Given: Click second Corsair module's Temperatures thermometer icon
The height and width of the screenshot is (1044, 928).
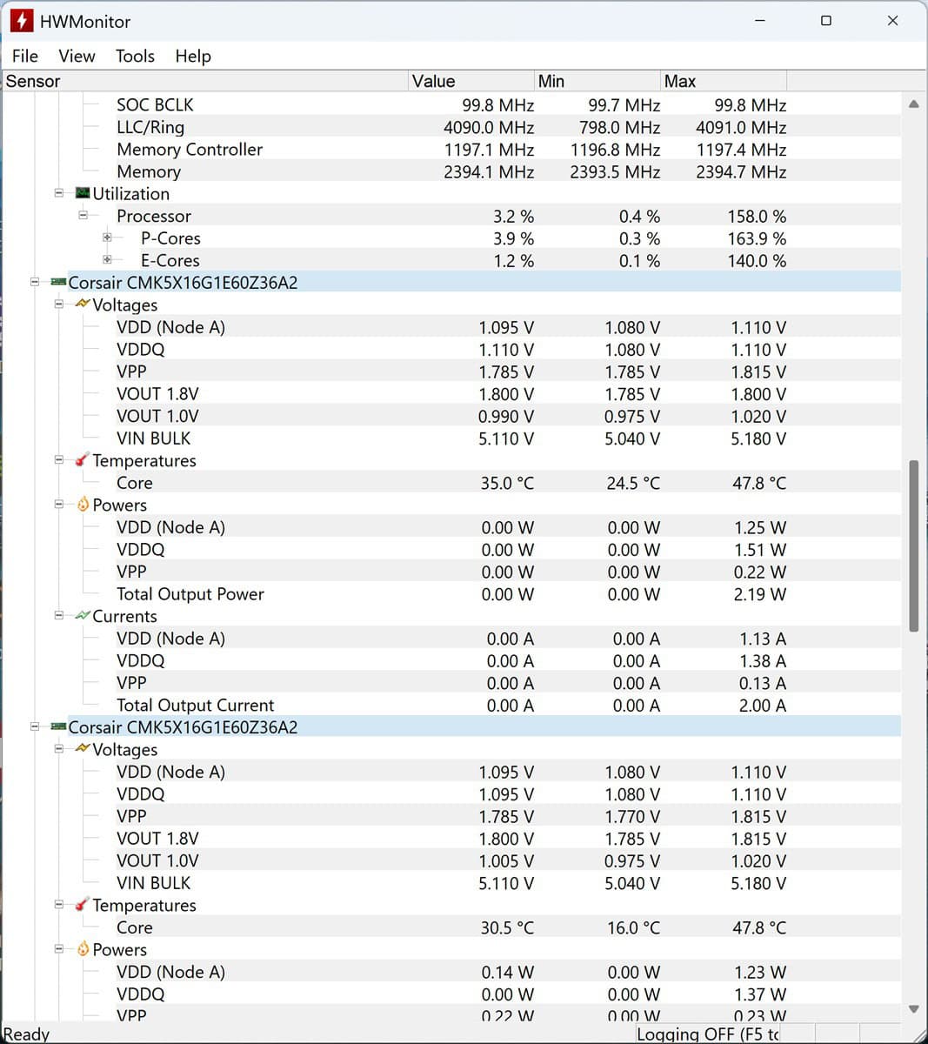Looking at the screenshot, I should (83, 905).
